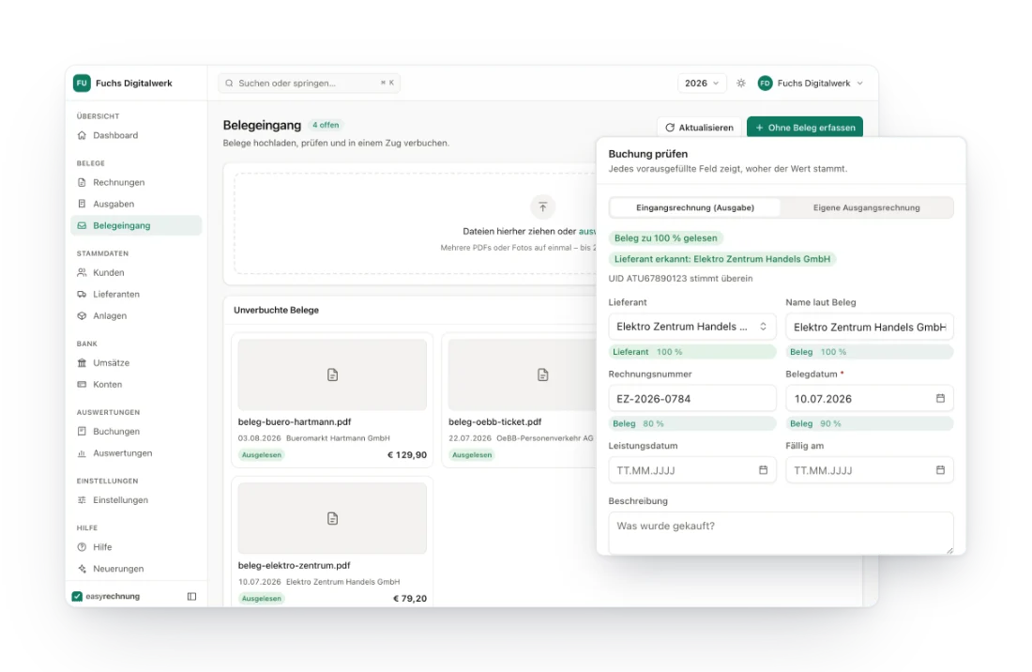The width and height of the screenshot is (1032, 672).
Task: Open Einstellungen in the sidebar
Action: point(136,500)
